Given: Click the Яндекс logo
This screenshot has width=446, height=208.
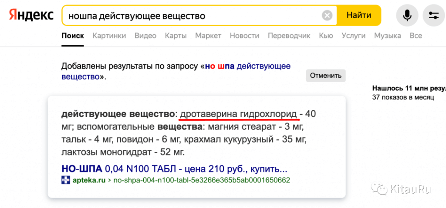Looking at the screenshot, I should [31, 15].
